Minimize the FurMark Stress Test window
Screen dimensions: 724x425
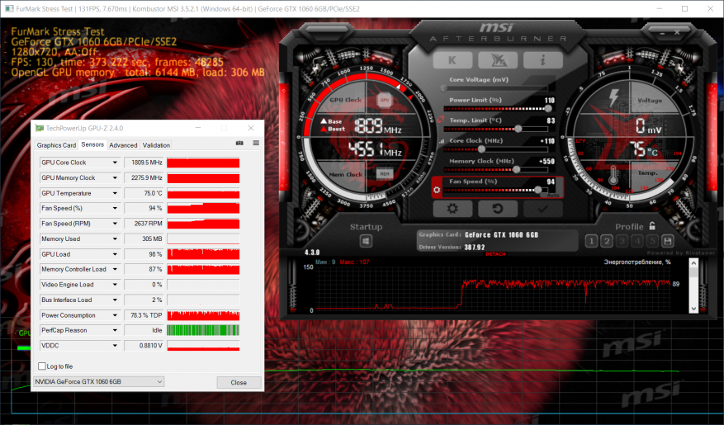[660, 9]
